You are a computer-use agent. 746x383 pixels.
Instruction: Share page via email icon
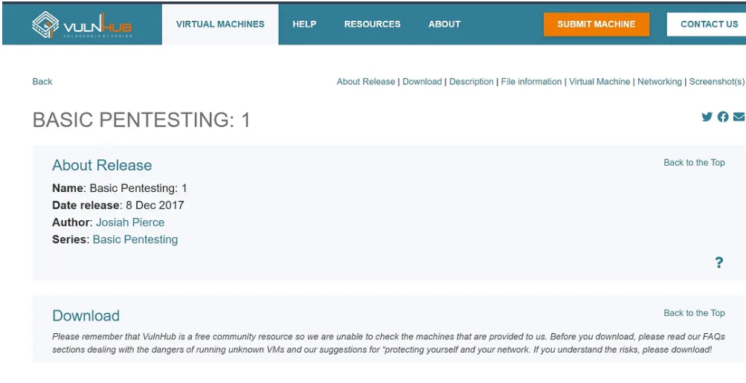tap(739, 117)
